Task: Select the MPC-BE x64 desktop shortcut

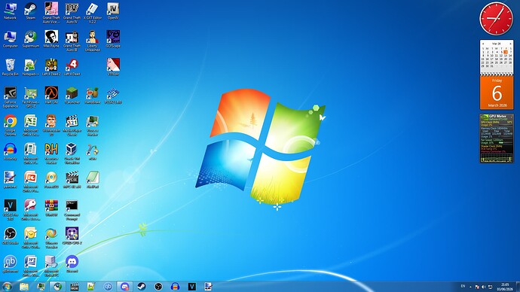Action: [72, 180]
